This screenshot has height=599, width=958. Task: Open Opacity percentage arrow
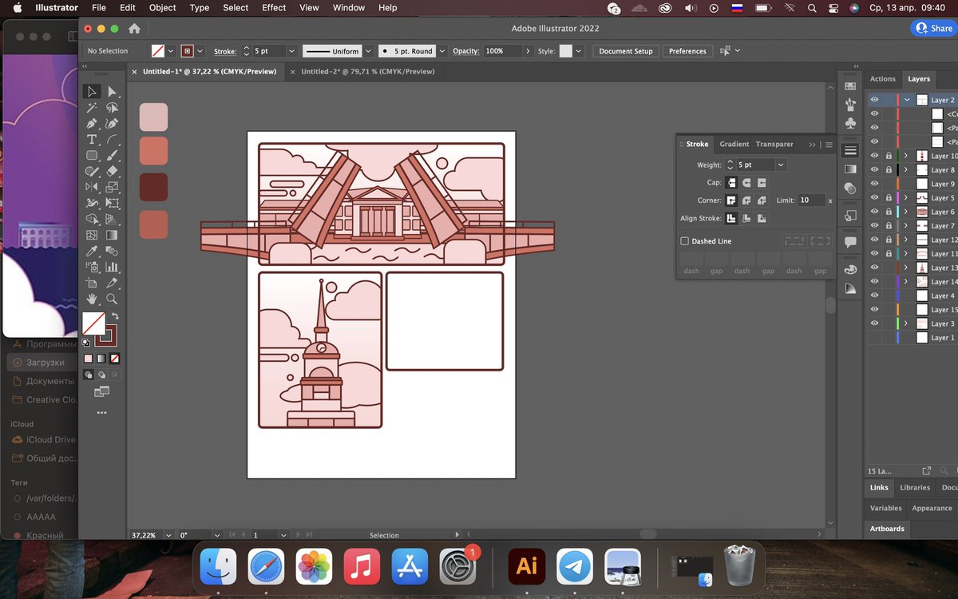point(528,51)
